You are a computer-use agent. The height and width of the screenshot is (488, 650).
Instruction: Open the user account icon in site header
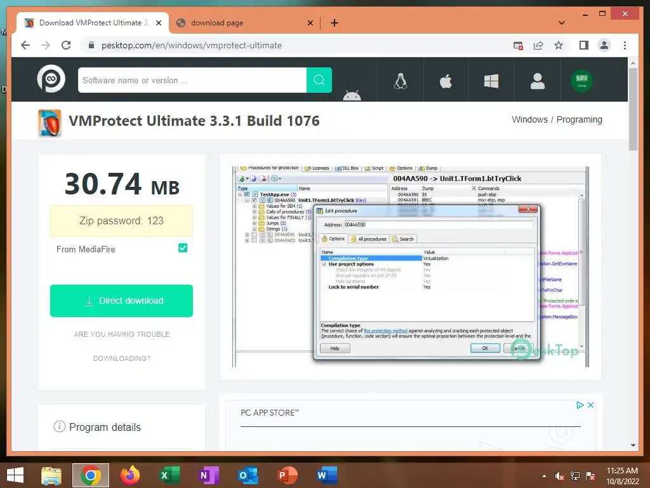tap(537, 81)
